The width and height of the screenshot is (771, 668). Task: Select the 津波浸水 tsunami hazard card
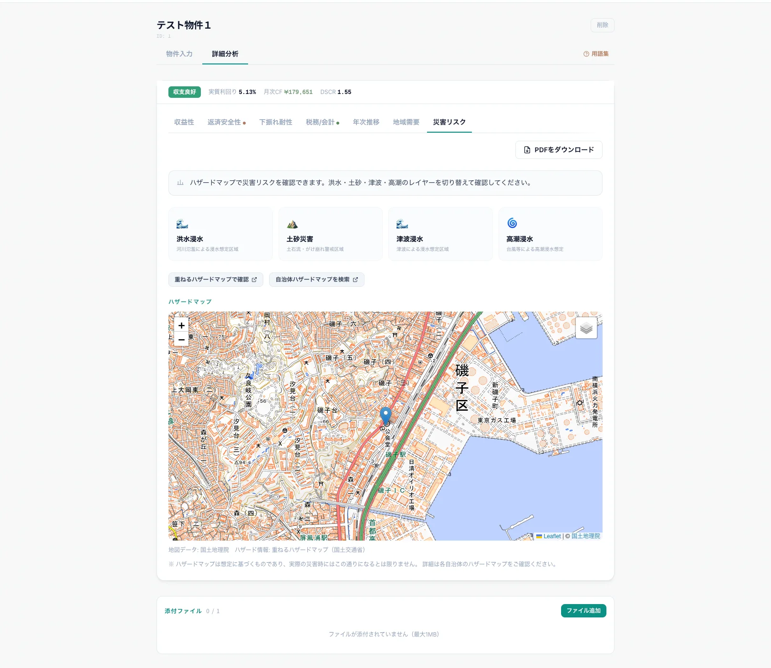(x=440, y=234)
